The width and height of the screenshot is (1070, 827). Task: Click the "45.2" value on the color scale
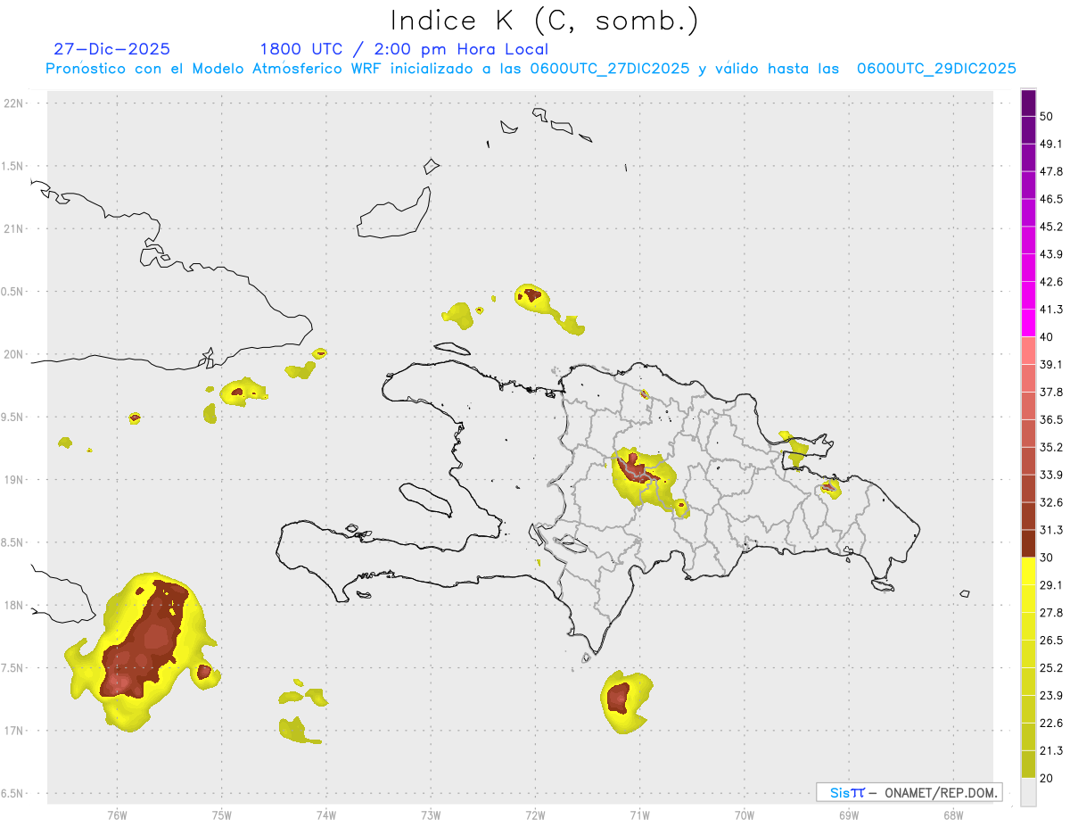pos(1051,227)
